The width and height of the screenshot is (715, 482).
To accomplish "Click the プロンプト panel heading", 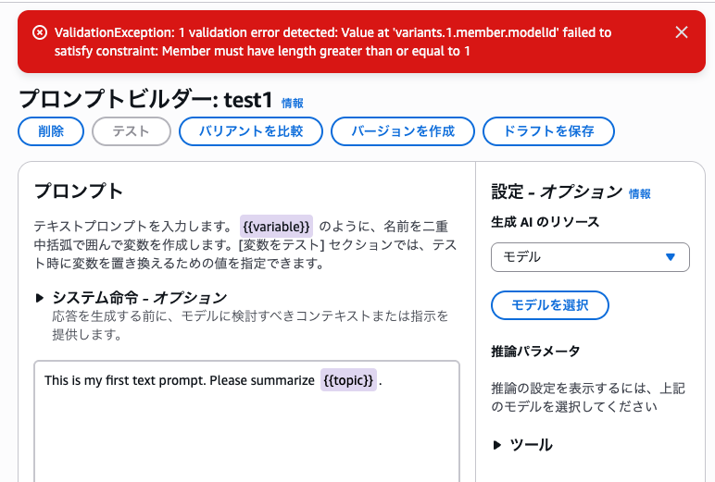I will 79,192.
